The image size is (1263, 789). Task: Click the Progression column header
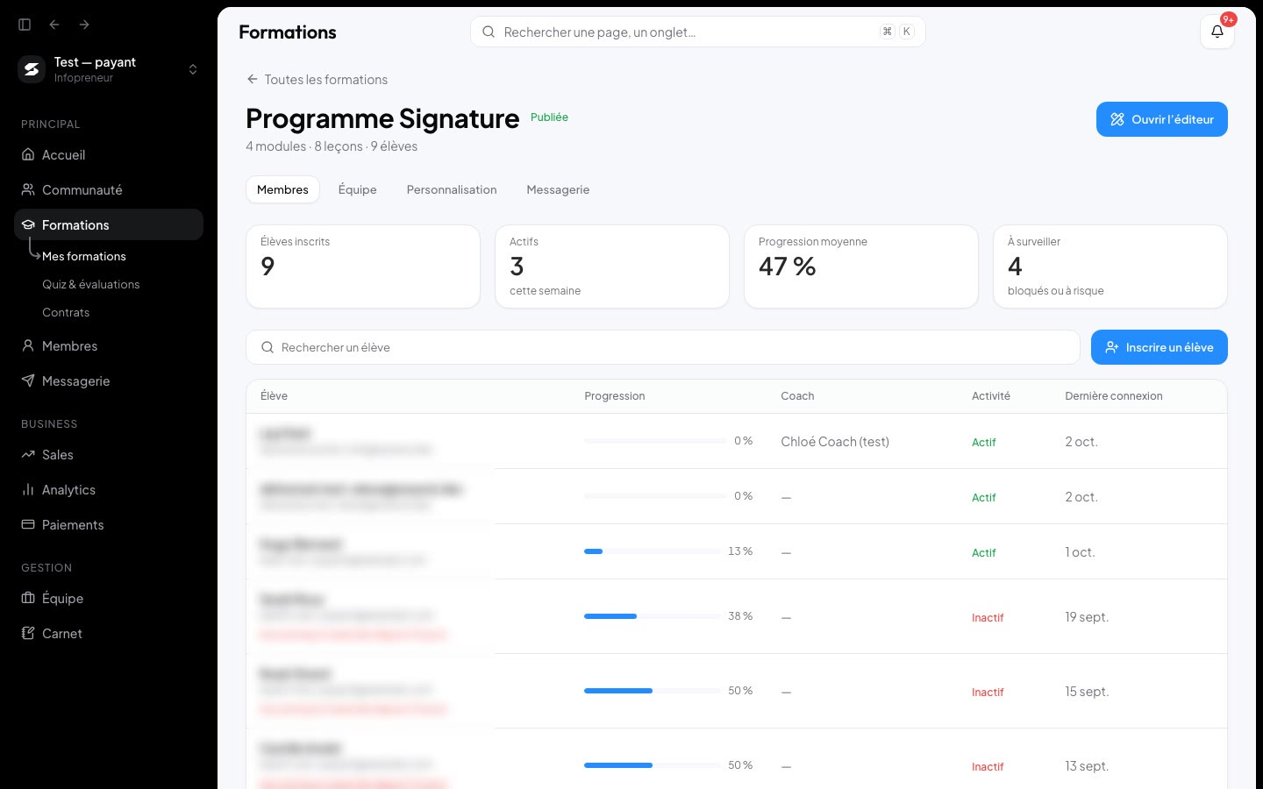[615, 396]
